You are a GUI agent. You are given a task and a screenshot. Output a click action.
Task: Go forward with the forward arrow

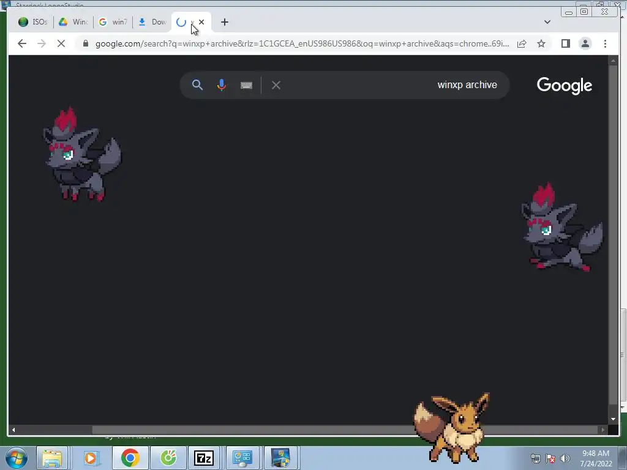[42, 43]
